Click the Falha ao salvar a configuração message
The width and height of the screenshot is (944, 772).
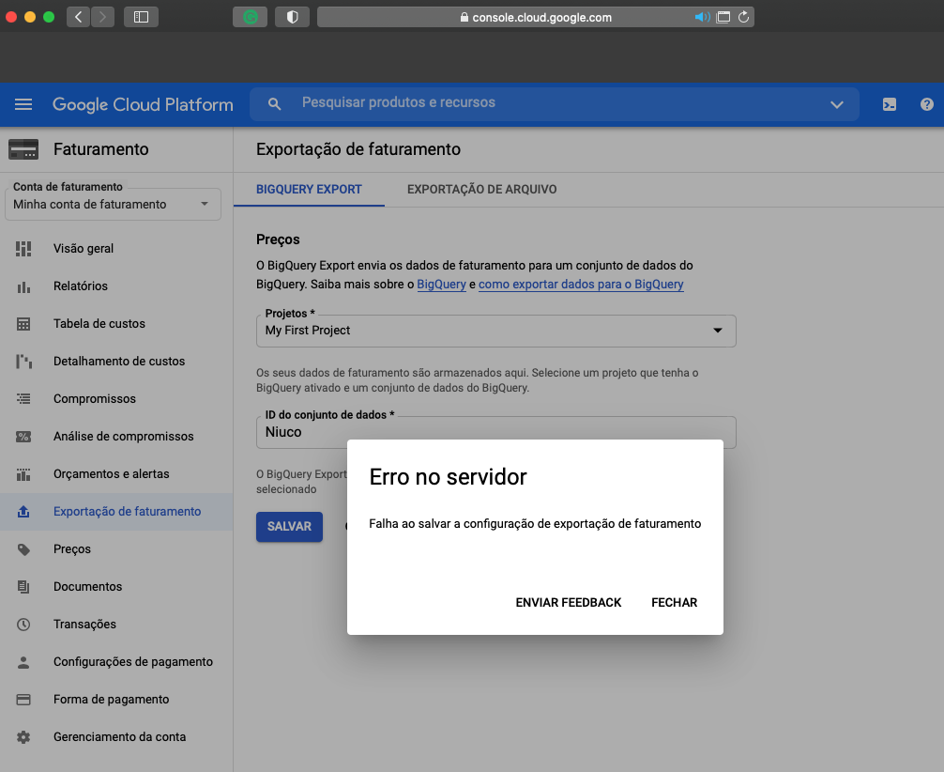[x=535, y=524]
